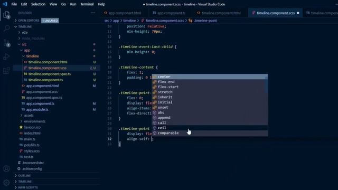Open the Selection menu
Screen dimensions: 338x190
[x=38, y=4]
